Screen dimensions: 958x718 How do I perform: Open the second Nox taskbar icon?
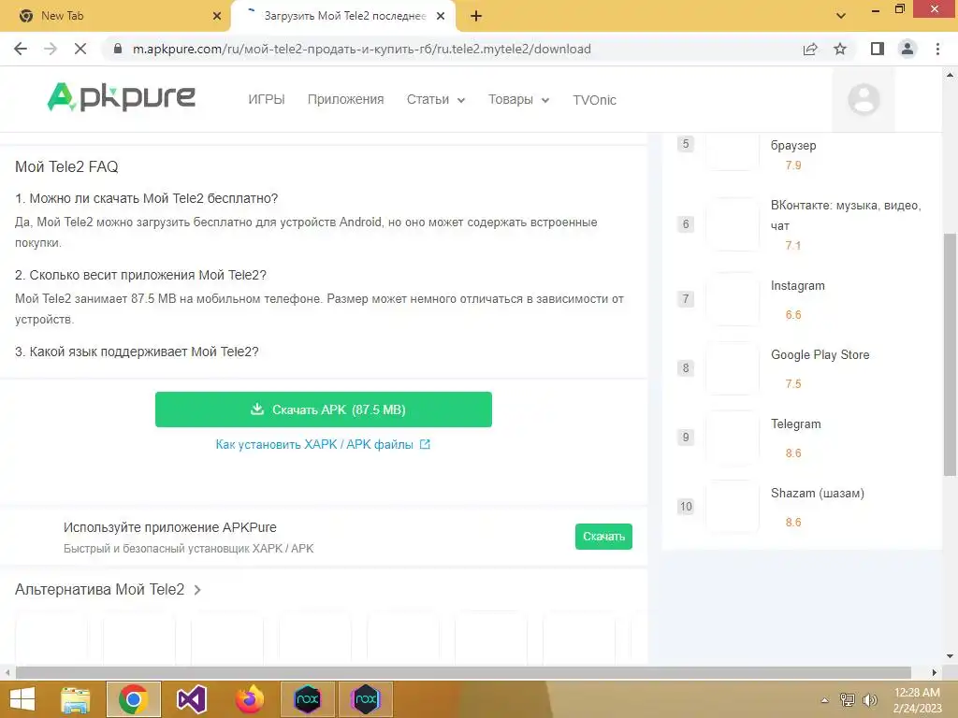(x=366, y=699)
